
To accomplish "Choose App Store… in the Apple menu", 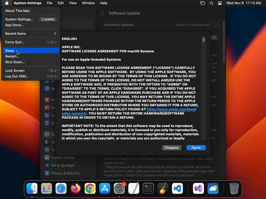I will [x=31, y=25].
